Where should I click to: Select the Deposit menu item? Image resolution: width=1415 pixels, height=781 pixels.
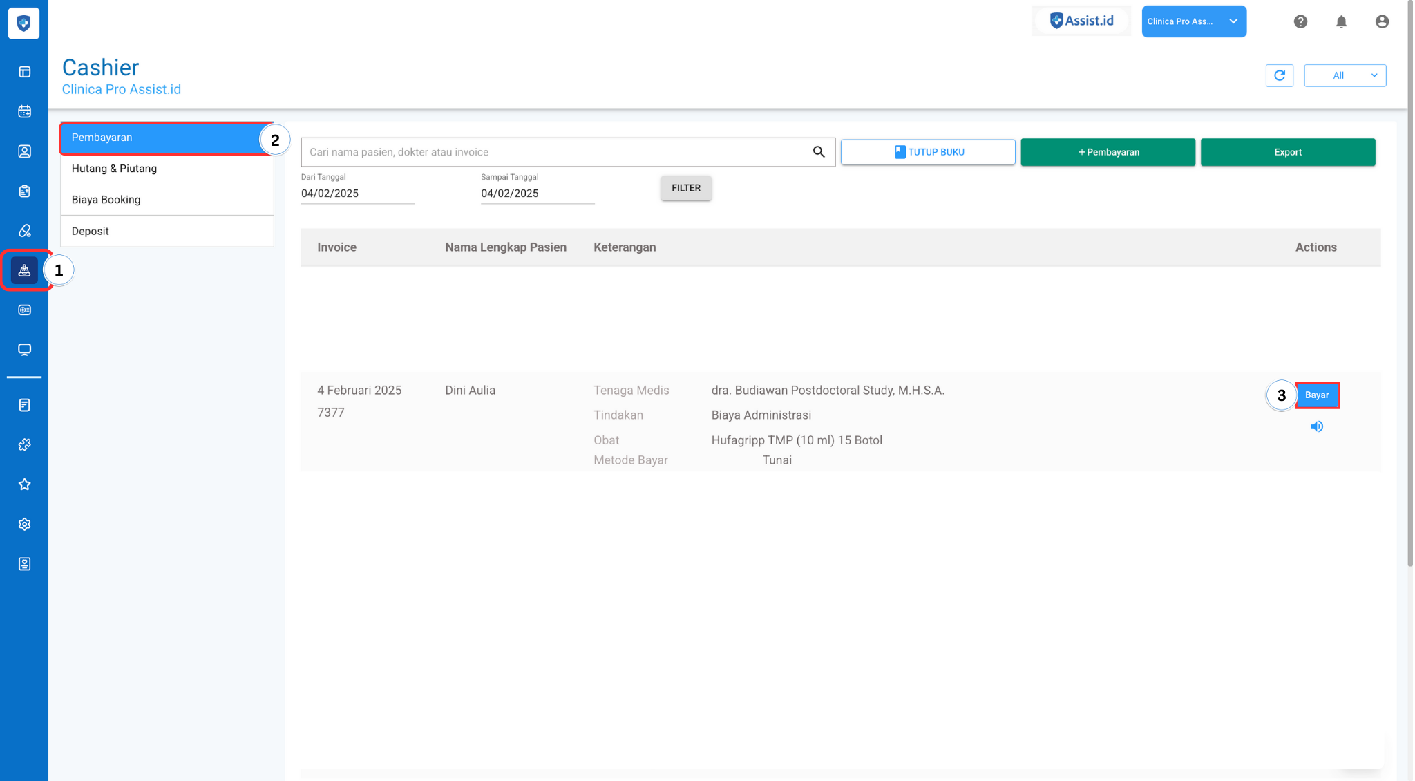click(90, 231)
